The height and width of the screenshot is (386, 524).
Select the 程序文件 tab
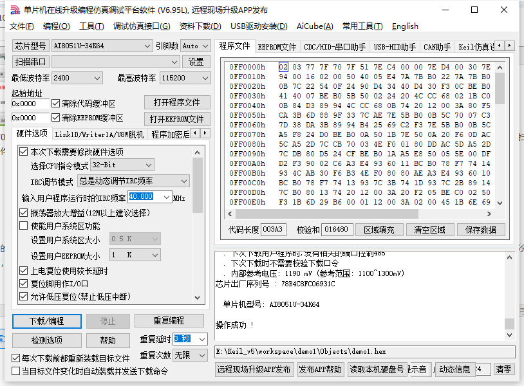pos(234,46)
